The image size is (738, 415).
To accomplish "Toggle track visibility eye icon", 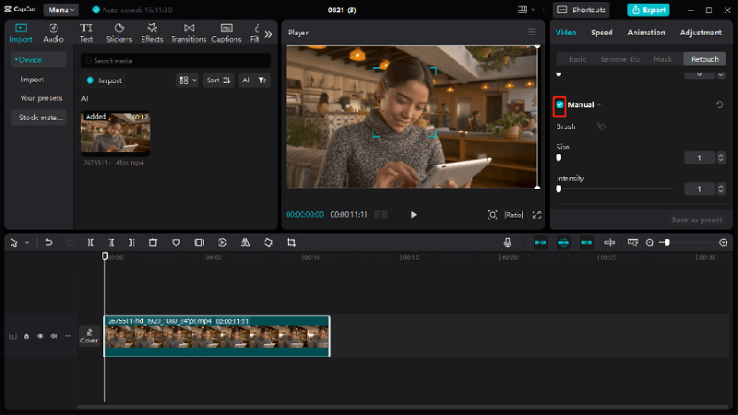I will 40,337.
